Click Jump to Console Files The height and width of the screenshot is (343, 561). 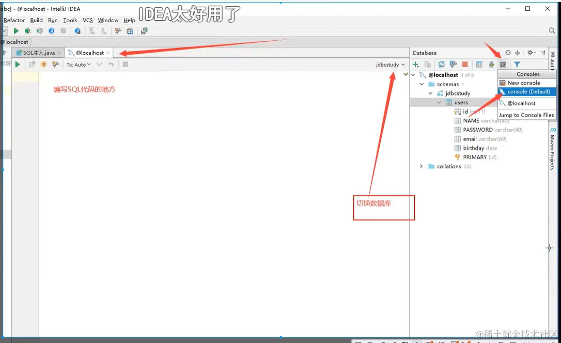[x=526, y=115]
